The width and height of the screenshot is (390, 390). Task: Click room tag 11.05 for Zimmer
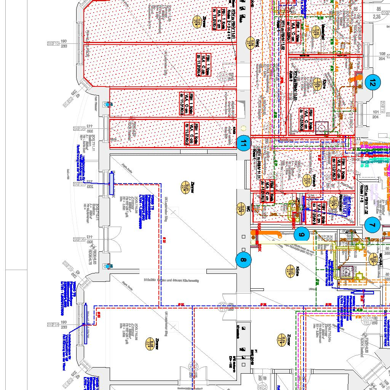tap(198, 21)
